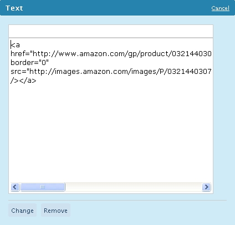Click the left scroll arrow
Viewport: 235px width, 225px height.
tap(15, 187)
